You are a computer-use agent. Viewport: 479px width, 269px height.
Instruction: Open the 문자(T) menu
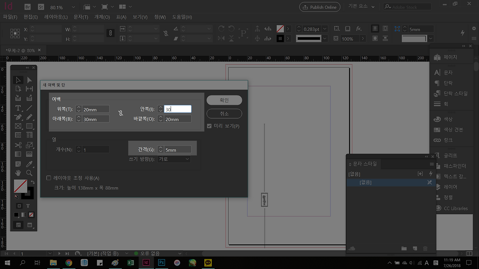tap(81, 17)
